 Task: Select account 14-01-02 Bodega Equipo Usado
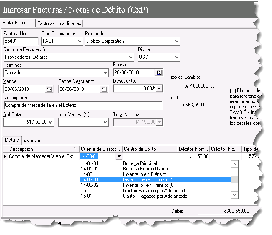coord(155,169)
